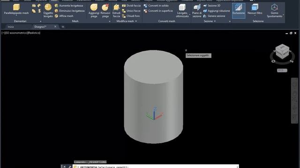Click the Estrudi faccia tool
This screenshot has width=300, height=168.
pos(116,11)
